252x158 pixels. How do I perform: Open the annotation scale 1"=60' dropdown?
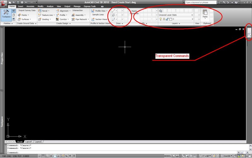coord(205,156)
